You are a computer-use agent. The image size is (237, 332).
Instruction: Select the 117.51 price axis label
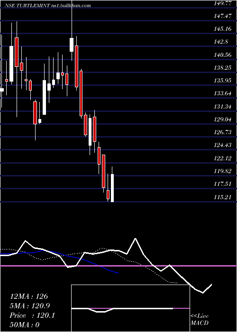[x=222, y=184]
